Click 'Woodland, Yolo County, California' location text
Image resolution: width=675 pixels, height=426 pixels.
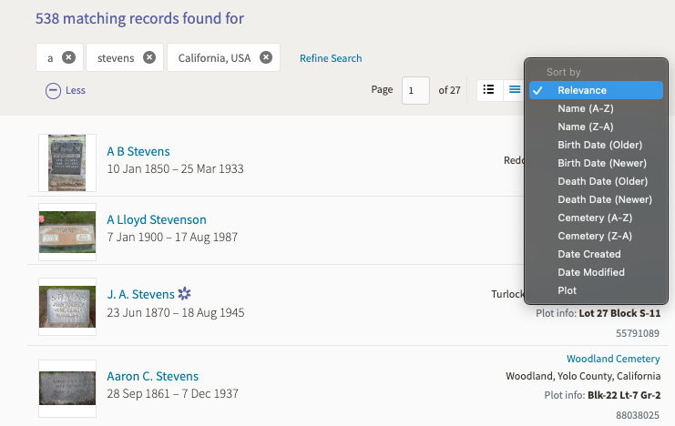pyautogui.click(x=583, y=376)
